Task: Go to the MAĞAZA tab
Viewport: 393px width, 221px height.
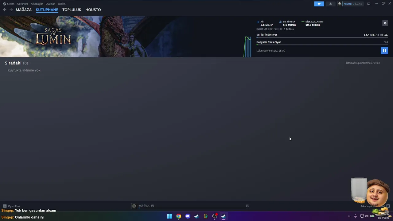Action: [24, 10]
